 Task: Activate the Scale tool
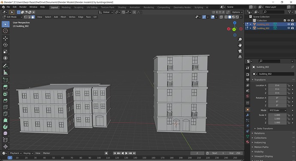click(6, 52)
